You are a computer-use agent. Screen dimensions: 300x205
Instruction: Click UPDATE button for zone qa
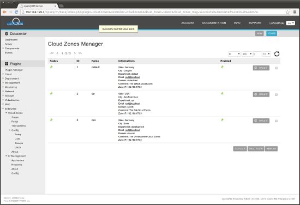point(261,94)
